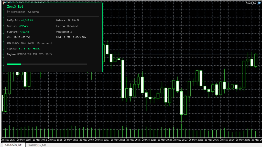This screenshot has width=262, height=147.
Task: Click the ZoneX Bot panel title
Action: click(15, 7)
